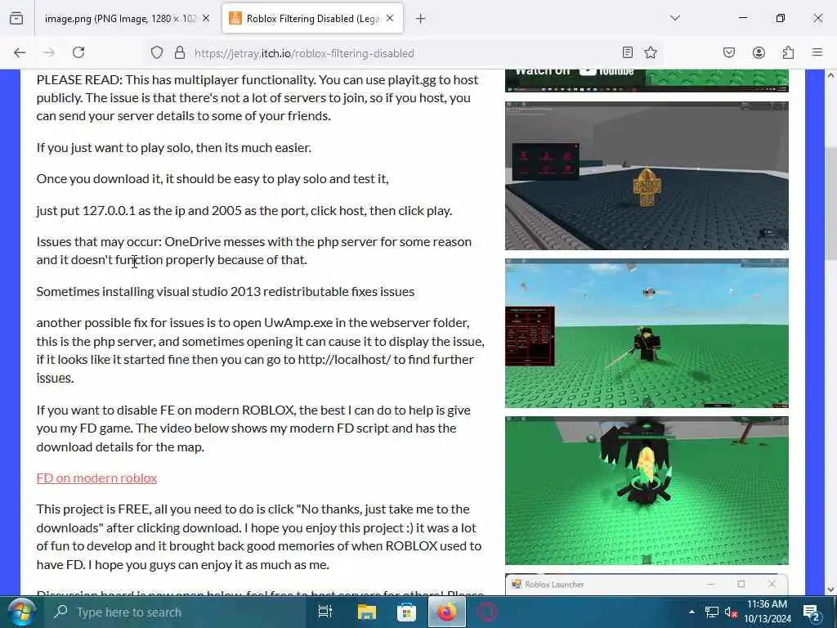View screenshot of winged character on green
The height and width of the screenshot is (628, 837).
point(647,491)
